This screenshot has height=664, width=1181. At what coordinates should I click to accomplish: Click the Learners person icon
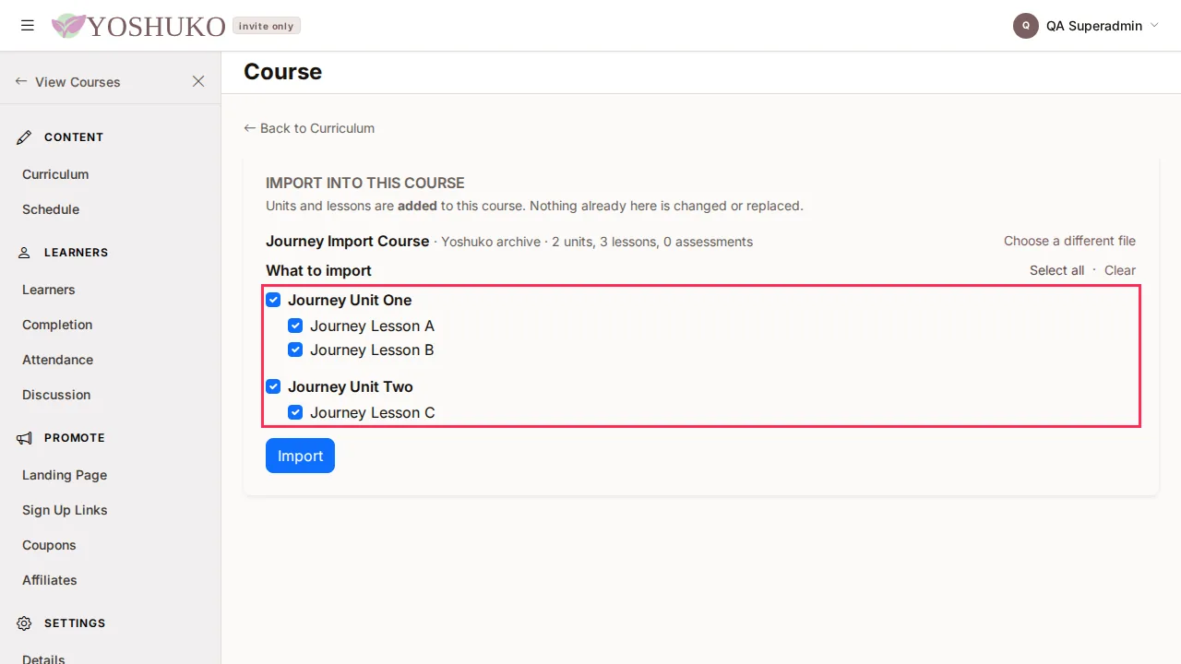coord(25,253)
